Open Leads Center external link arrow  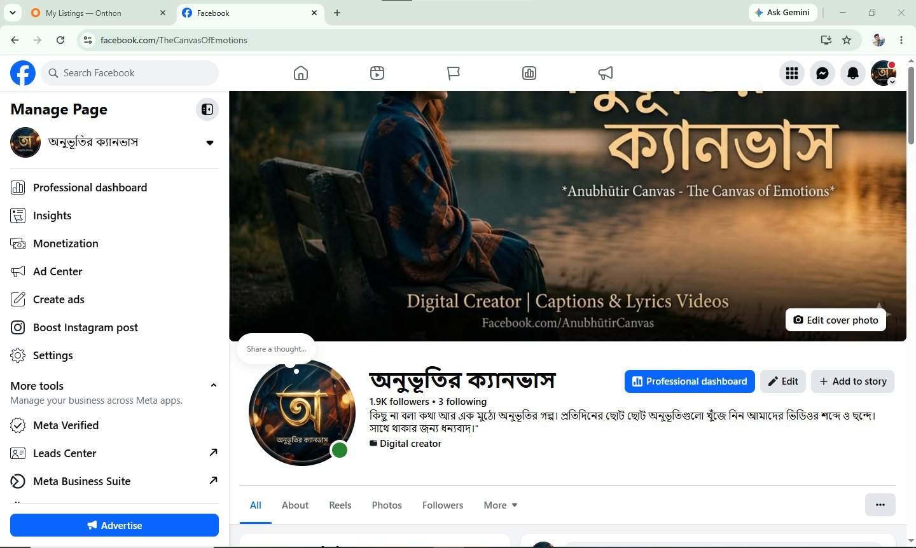(213, 453)
